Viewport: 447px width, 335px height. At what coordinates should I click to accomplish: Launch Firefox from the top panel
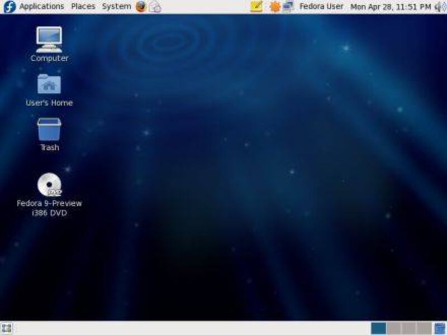(x=141, y=7)
